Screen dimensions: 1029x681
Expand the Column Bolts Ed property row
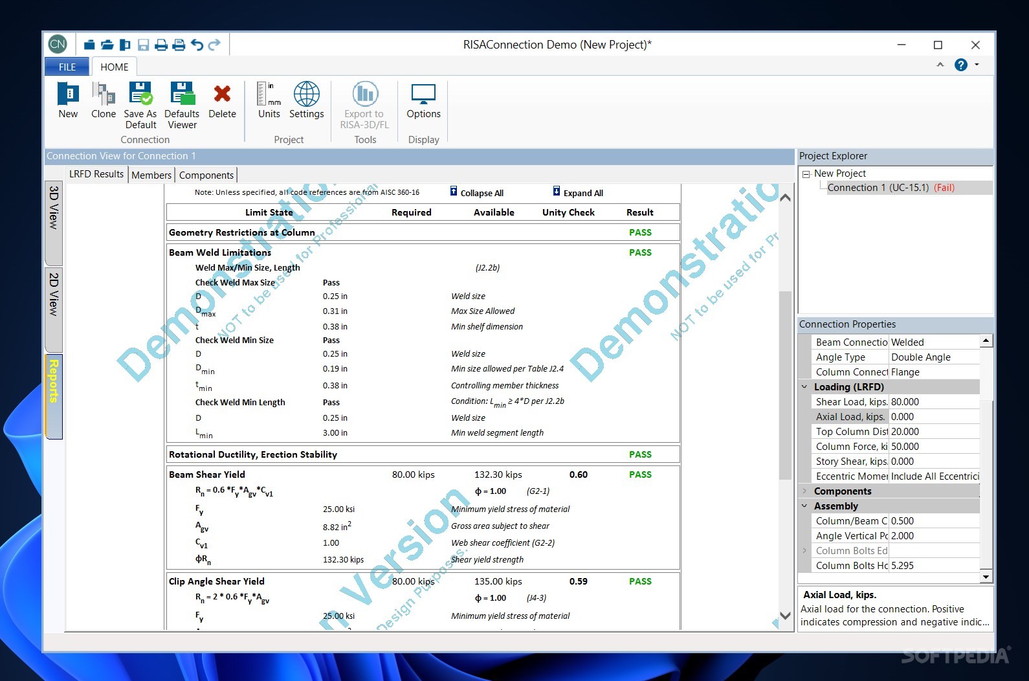pyautogui.click(x=804, y=550)
